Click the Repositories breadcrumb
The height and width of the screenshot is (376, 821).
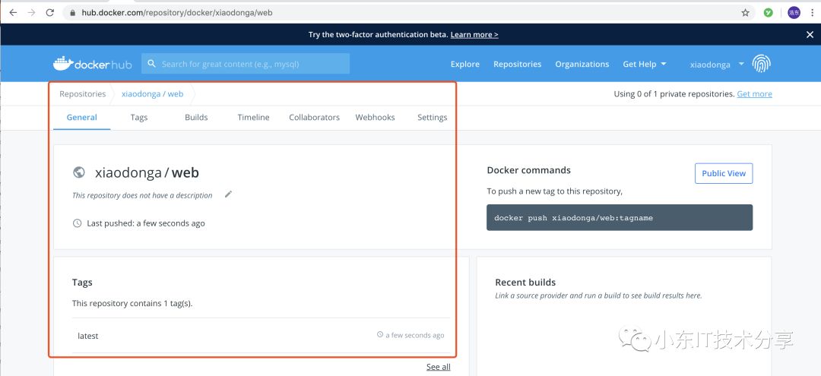pos(83,93)
